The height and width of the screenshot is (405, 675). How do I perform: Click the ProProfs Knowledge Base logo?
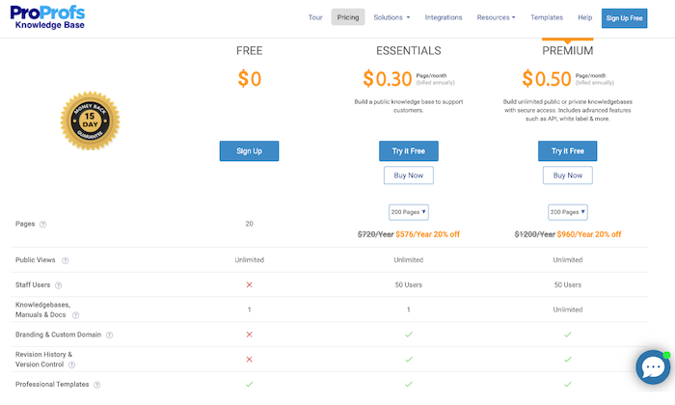(47, 17)
